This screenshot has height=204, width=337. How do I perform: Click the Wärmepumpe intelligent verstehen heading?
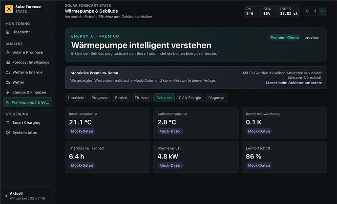click(x=141, y=45)
